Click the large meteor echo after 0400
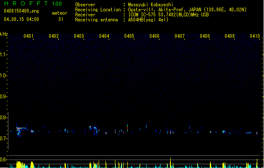Viewport: 264px width, 168px height. point(21,130)
